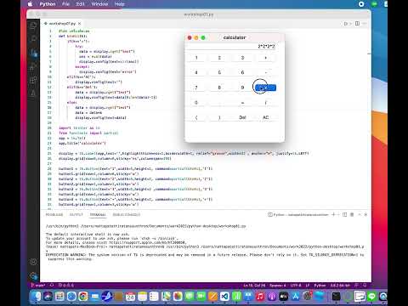This screenshot has width=408, height=306.
Task: Create a new terminal with the plus icon
Action: (333, 214)
